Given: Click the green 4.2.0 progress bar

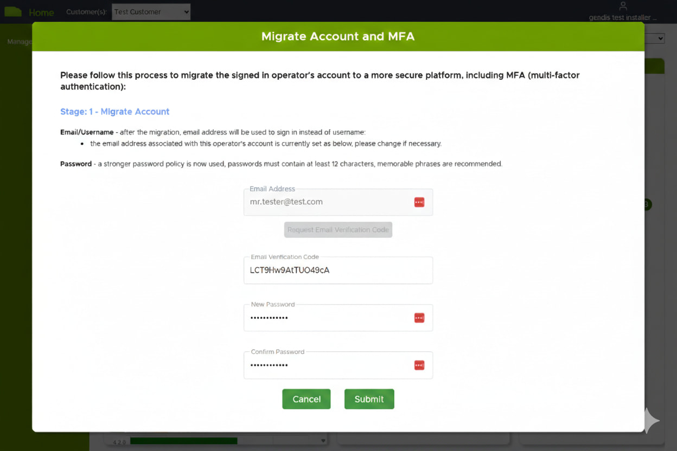Looking at the screenshot, I should pyautogui.click(x=184, y=440).
